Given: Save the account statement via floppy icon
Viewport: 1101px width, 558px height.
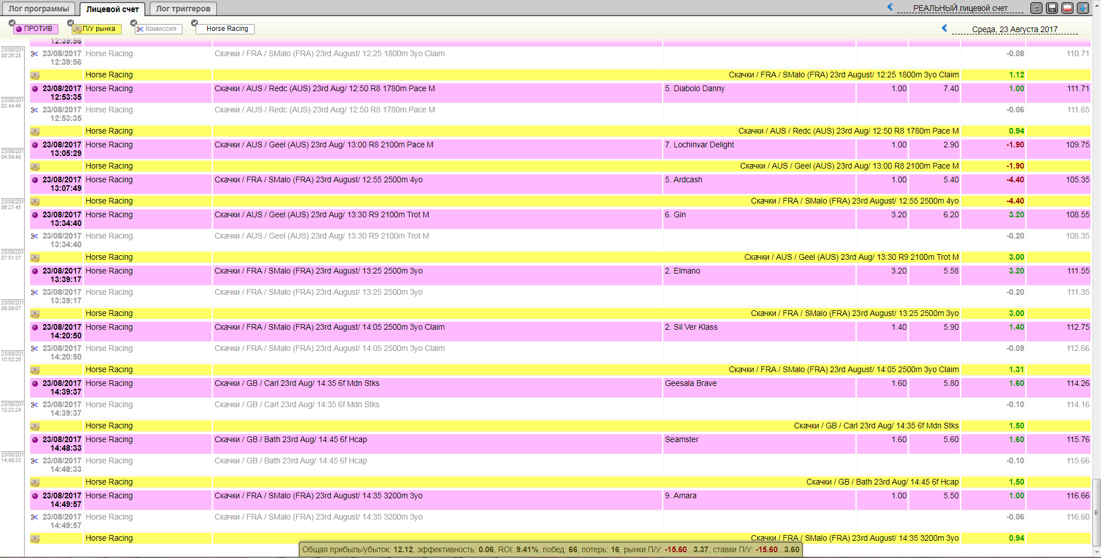Looking at the screenshot, I should pos(1052,8).
